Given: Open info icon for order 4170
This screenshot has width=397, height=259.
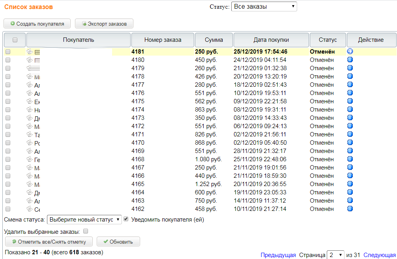Looking at the screenshot, I should pyautogui.click(x=350, y=142).
